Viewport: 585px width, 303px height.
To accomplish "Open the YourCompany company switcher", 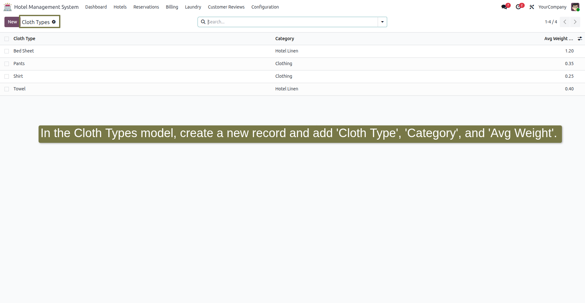I will pyautogui.click(x=552, y=7).
